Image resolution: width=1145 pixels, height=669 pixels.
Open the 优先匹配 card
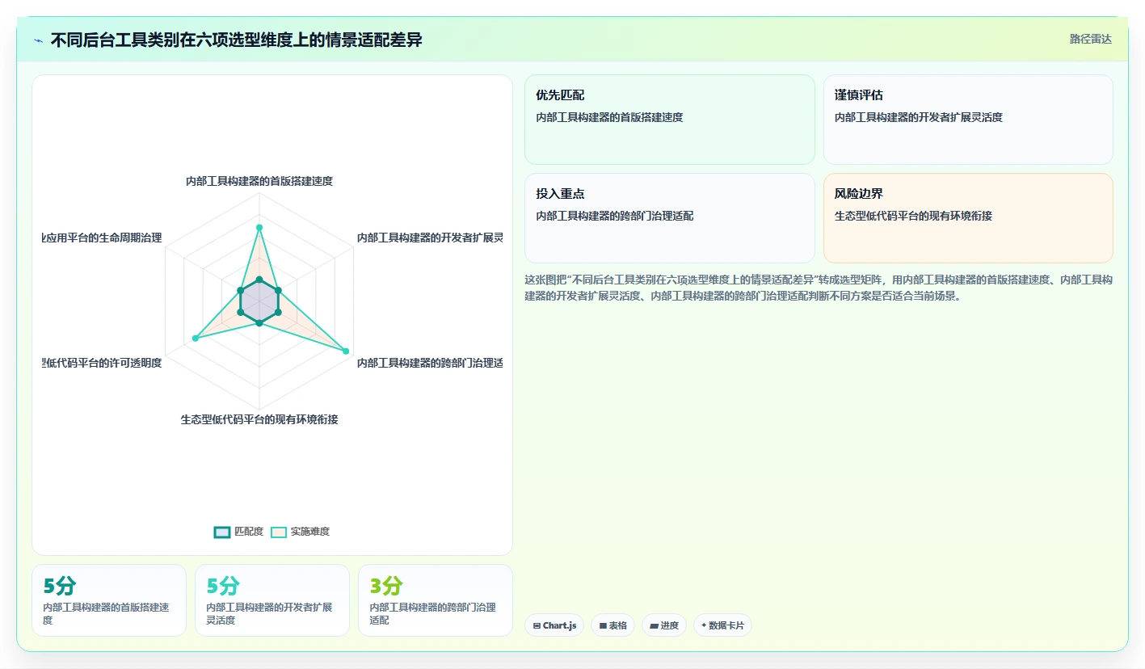670,120
